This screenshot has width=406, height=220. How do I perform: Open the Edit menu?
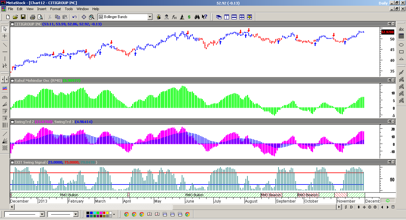click(x=20, y=9)
